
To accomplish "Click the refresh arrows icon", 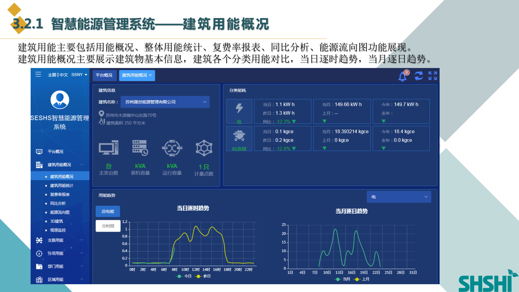I will (x=419, y=76).
